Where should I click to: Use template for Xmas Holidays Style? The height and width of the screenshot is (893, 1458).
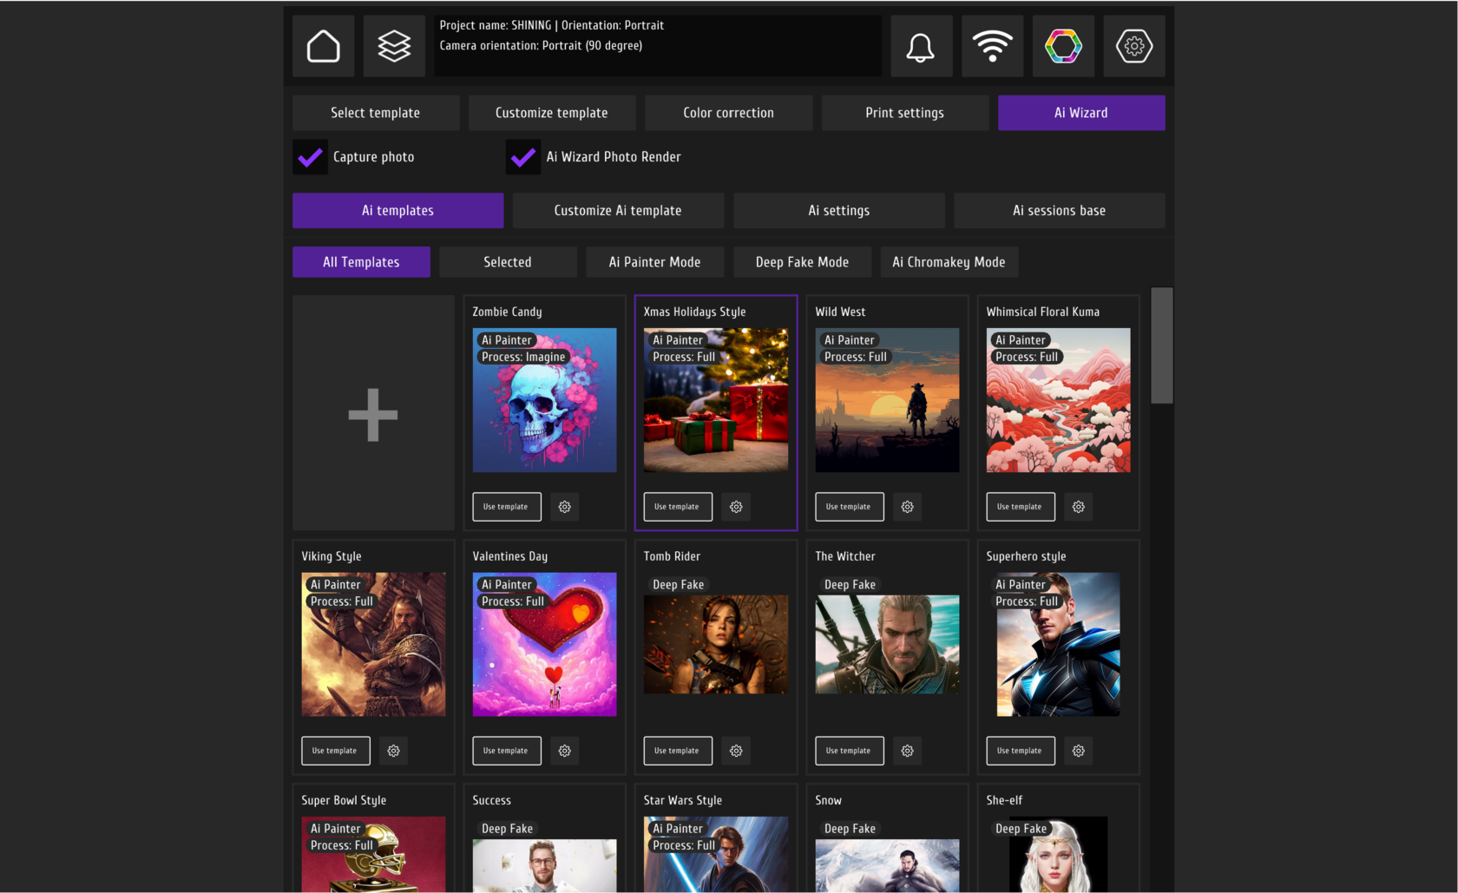pyautogui.click(x=678, y=507)
